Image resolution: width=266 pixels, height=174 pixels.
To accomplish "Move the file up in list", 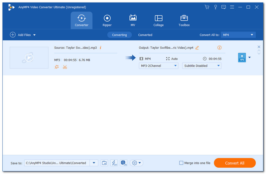I will point(259,50).
